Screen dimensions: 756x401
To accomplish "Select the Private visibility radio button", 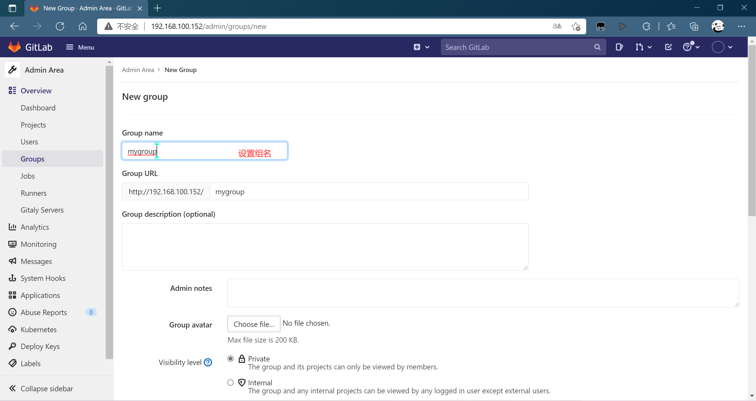I will [x=231, y=359].
